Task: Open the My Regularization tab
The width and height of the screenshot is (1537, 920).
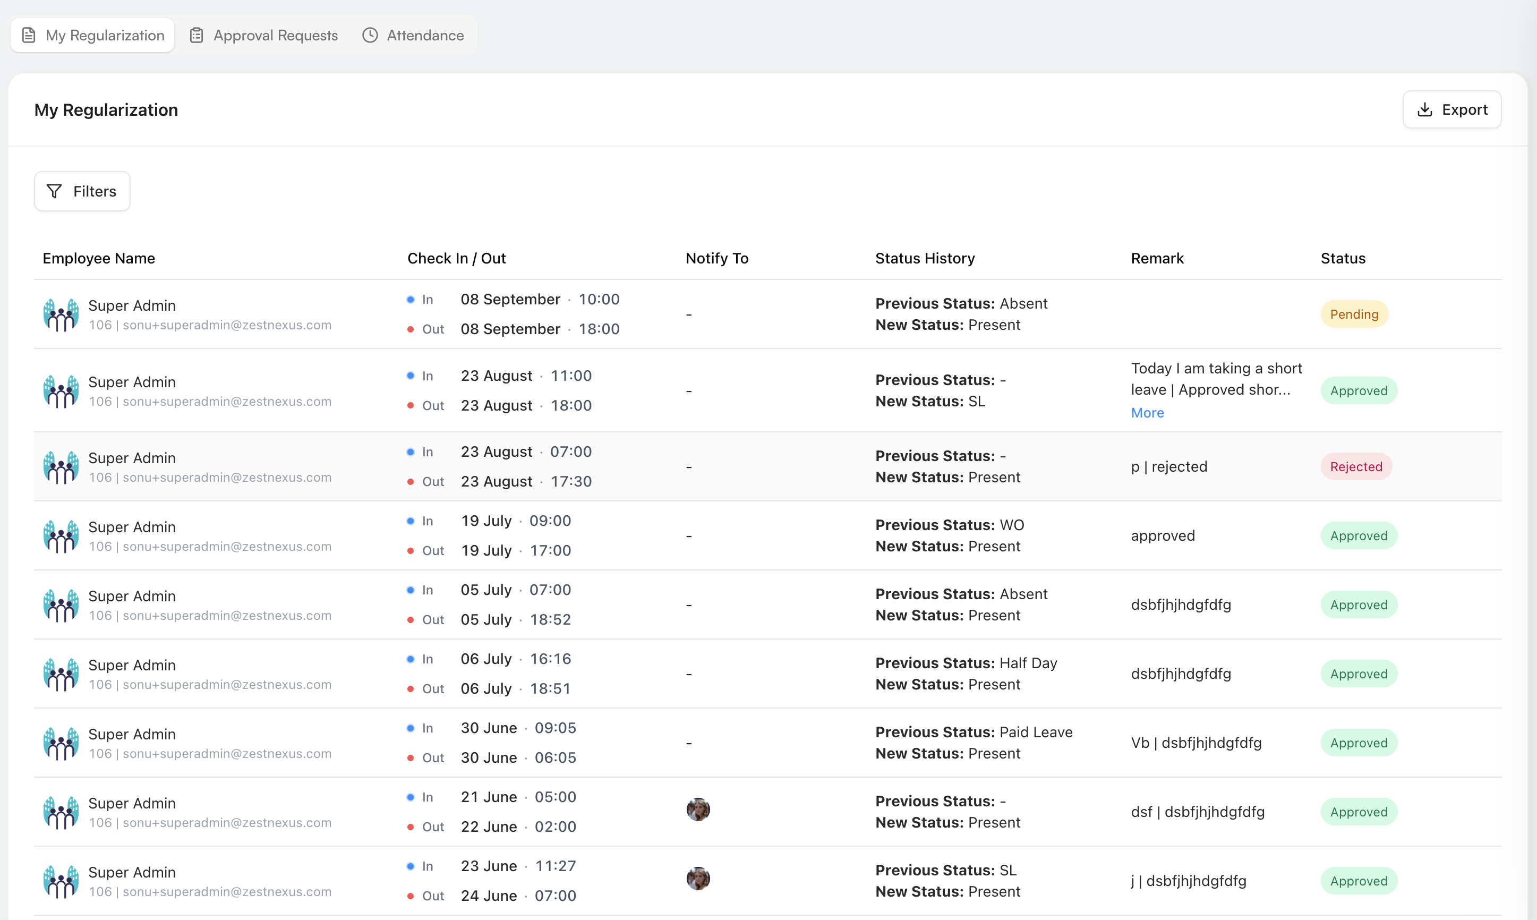Action: (93, 36)
